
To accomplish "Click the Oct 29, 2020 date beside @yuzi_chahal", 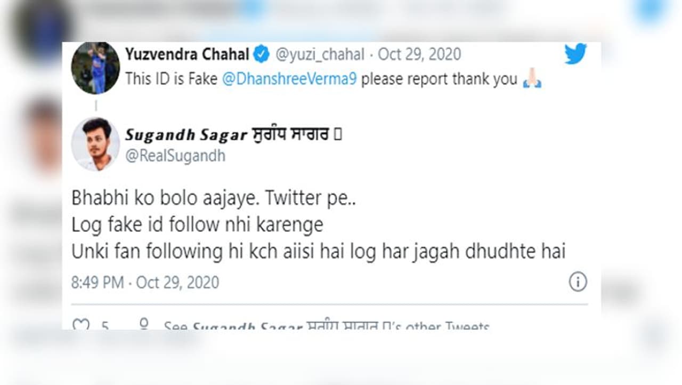I will (419, 54).
